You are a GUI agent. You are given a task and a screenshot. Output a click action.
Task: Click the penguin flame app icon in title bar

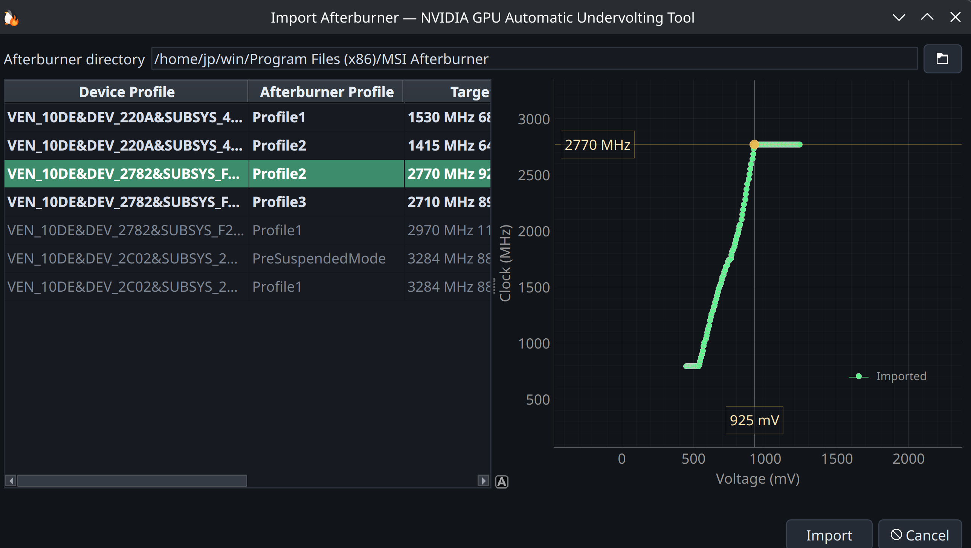coord(11,18)
